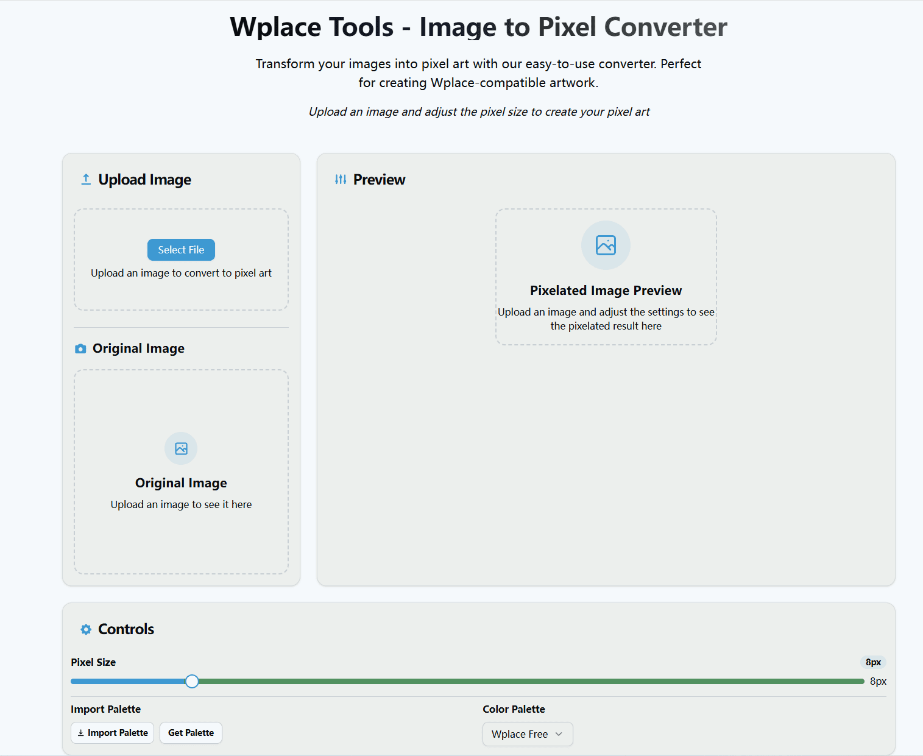Click the chevron on the Wplace Free selector
This screenshot has width=923, height=756.
pyautogui.click(x=560, y=734)
